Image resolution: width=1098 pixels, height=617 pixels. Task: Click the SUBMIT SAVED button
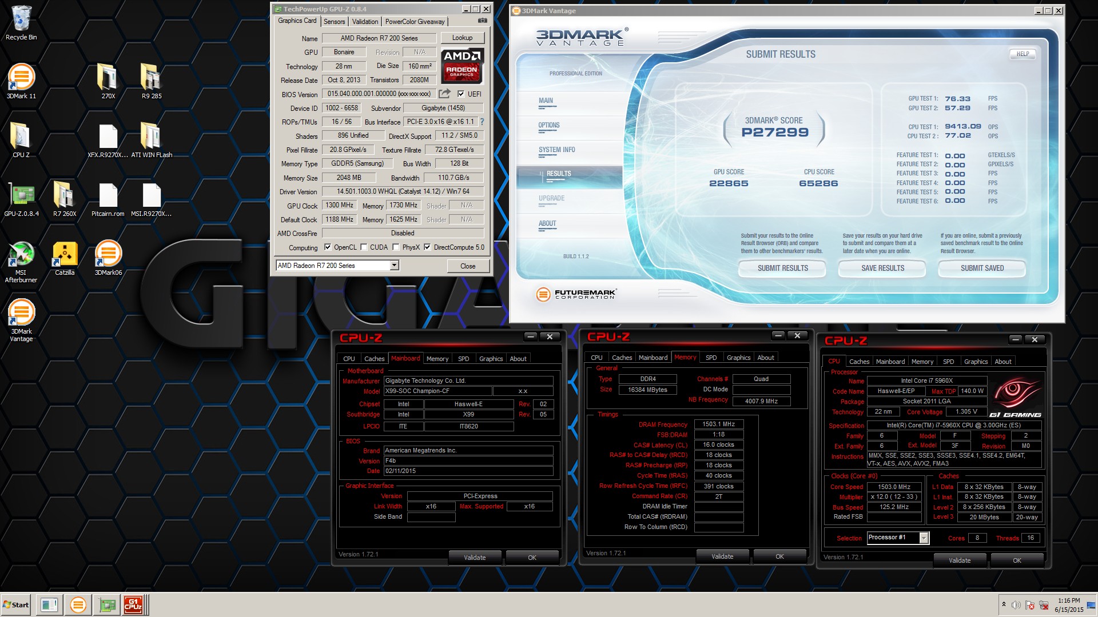point(982,269)
